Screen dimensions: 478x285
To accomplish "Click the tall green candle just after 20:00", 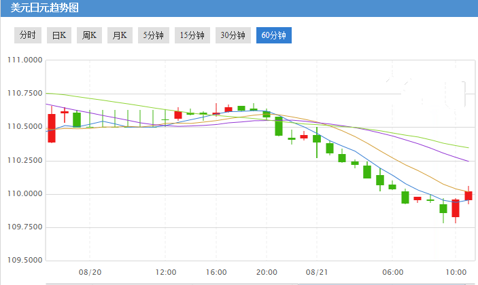I will 279,126.
